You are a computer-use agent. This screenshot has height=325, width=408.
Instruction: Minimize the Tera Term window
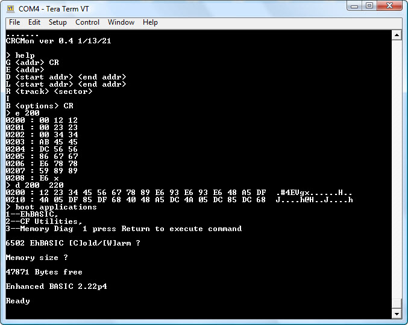pyautogui.click(x=354, y=6)
